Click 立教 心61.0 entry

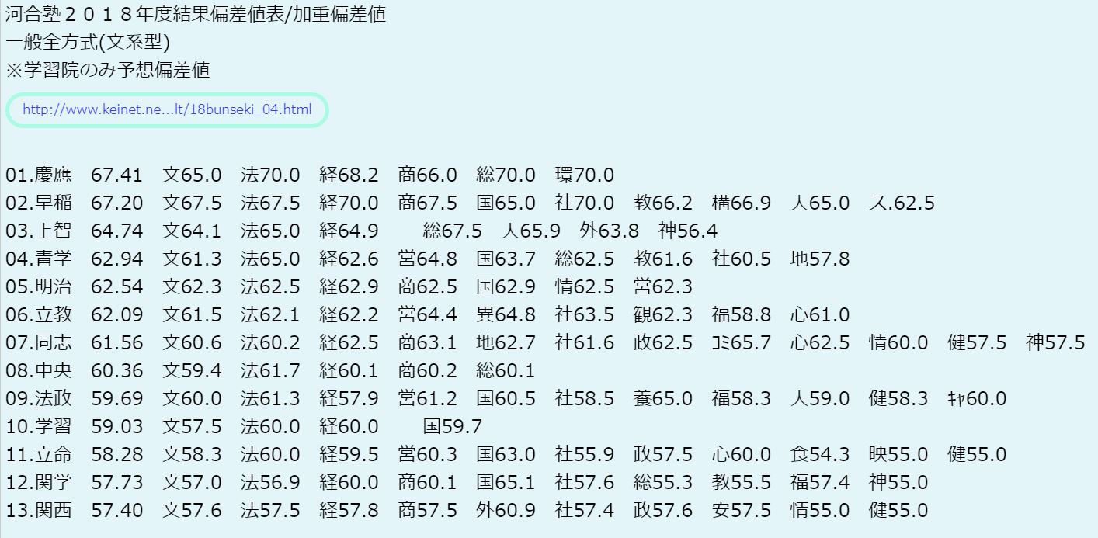[820, 315]
